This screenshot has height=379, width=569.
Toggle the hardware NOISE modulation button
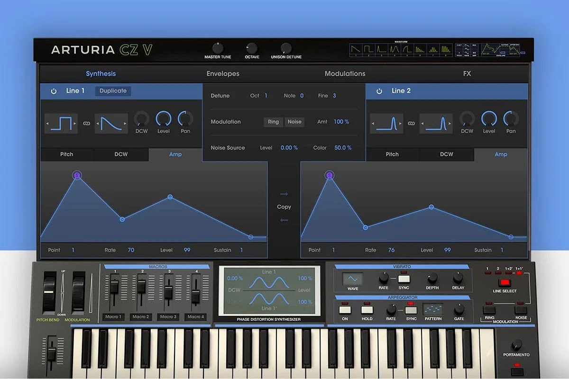(x=521, y=310)
